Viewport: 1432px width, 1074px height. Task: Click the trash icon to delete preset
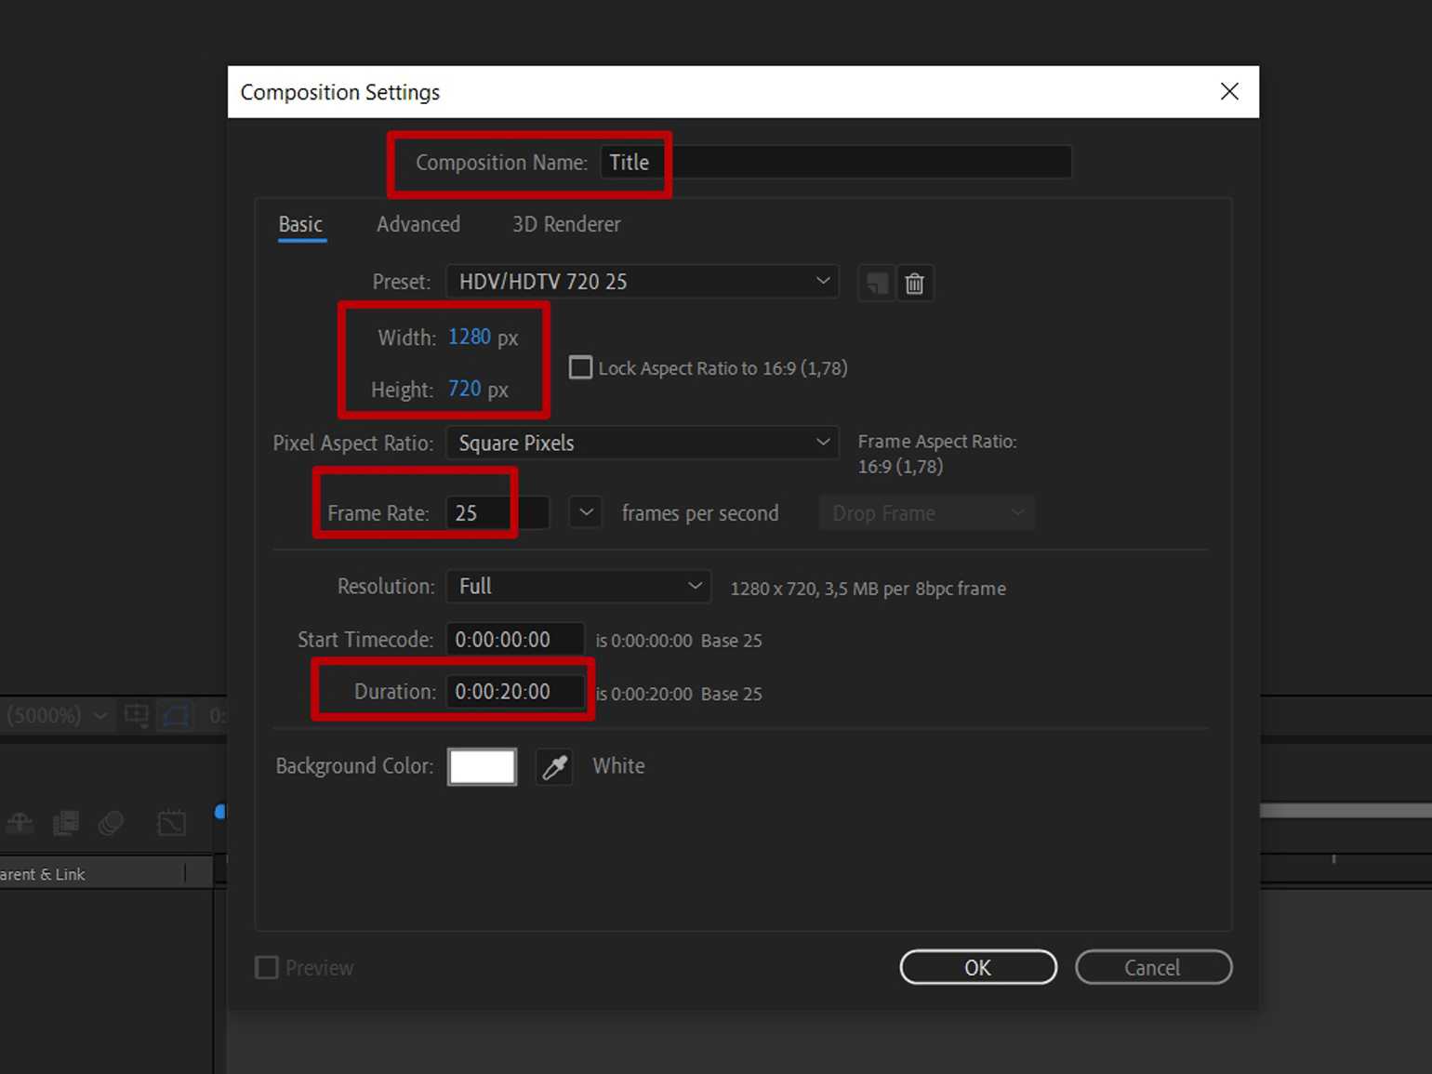[x=914, y=283]
